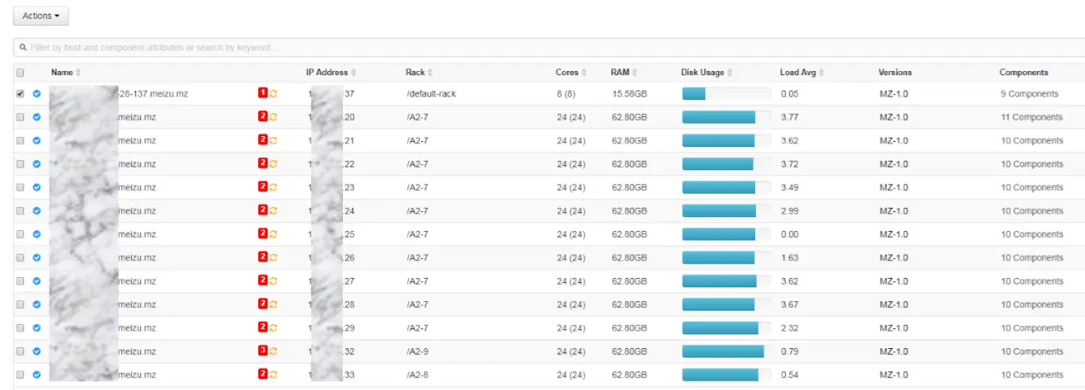
Task: Open red alert badge for host IP ending 20
Action: click(262, 116)
